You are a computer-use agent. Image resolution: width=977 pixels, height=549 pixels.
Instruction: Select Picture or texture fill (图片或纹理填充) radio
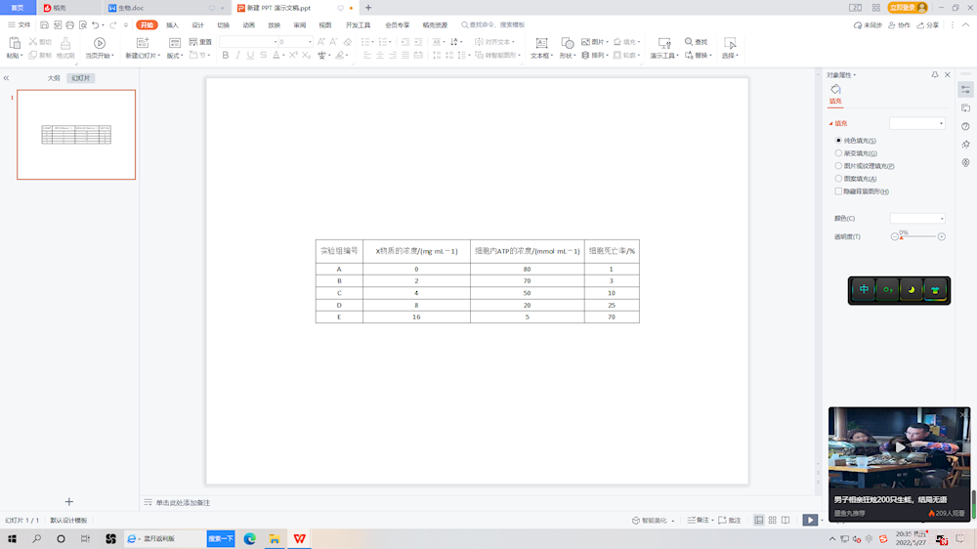838,166
